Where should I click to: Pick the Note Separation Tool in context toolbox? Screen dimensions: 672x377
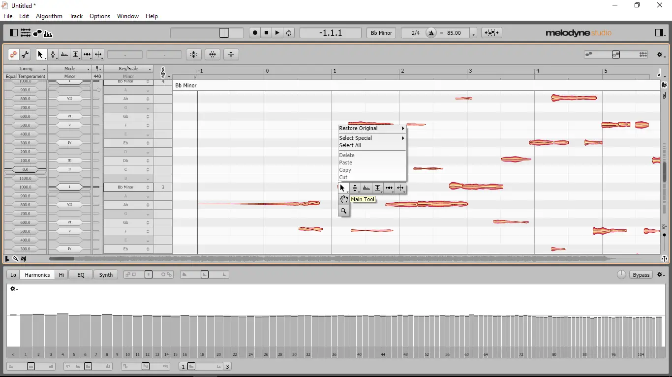coord(400,188)
